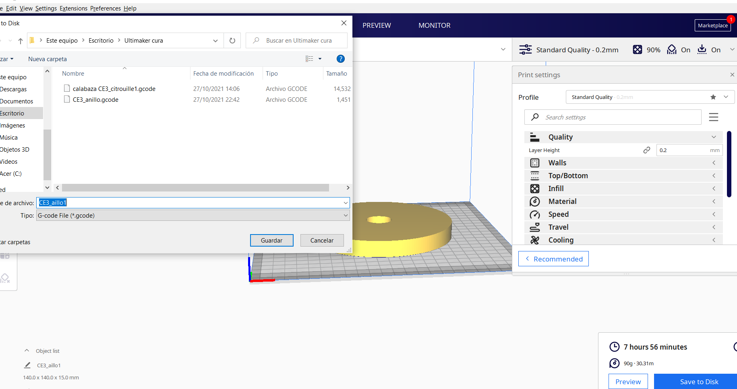Screen dimensions: 737x389
Task: Click the Save to Disk button
Action: click(696, 381)
